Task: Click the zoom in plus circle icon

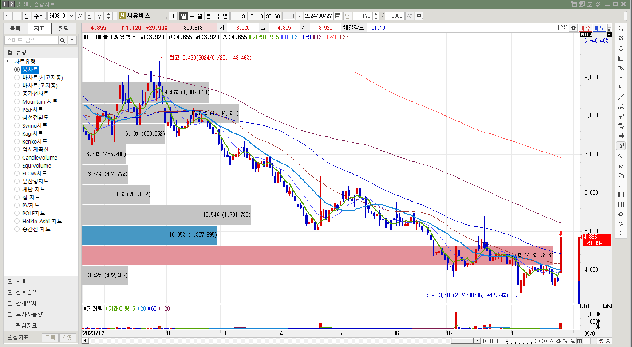Action: [x=544, y=341]
